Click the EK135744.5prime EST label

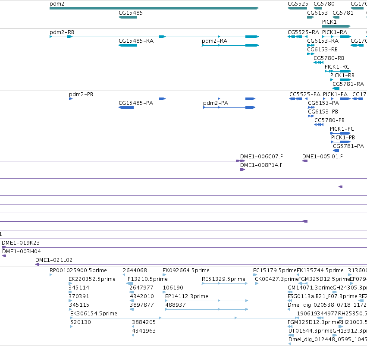(x=320, y=271)
